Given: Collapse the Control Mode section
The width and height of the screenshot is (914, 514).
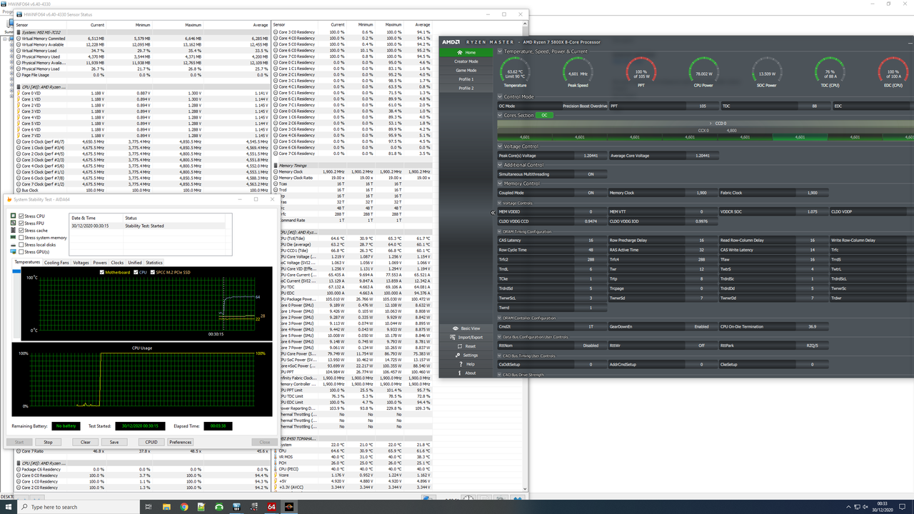Looking at the screenshot, I should coord(501,96).
